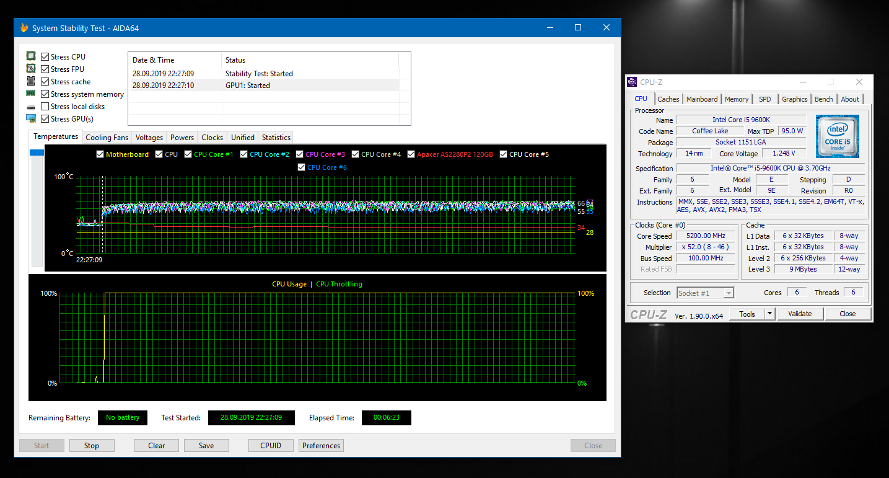Screen dimensions: 889x478
Task: Open the Statistics tab
Action: (x=276, y=138)
